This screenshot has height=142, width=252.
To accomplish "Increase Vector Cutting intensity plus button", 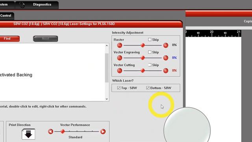I will click(x=166, y=71).
